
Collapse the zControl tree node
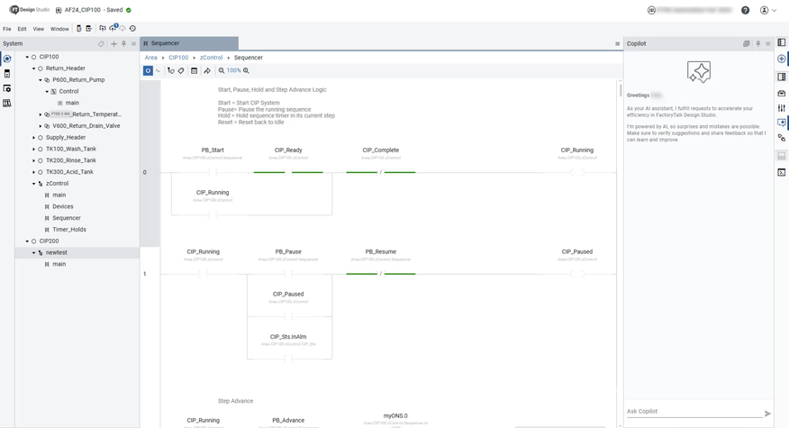point(34,184)
